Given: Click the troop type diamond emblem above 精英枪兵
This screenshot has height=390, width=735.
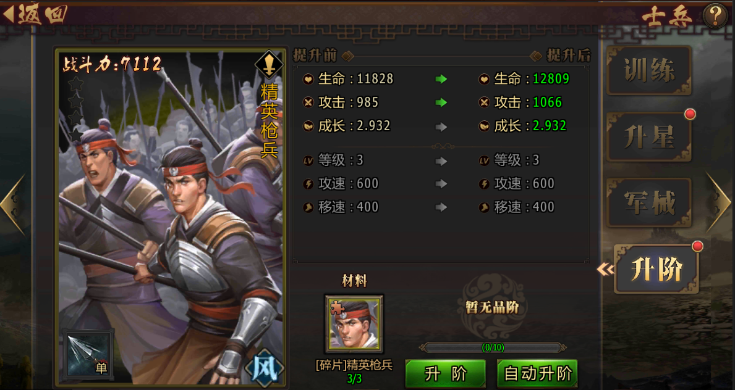Looking at the screenshot, I should coord(269,65).
